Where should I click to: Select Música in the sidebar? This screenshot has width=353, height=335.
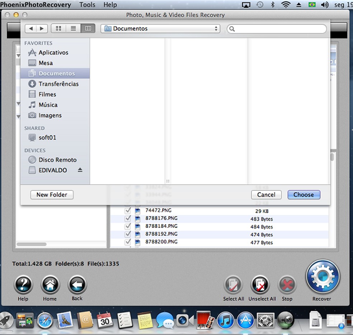point(55,105)
